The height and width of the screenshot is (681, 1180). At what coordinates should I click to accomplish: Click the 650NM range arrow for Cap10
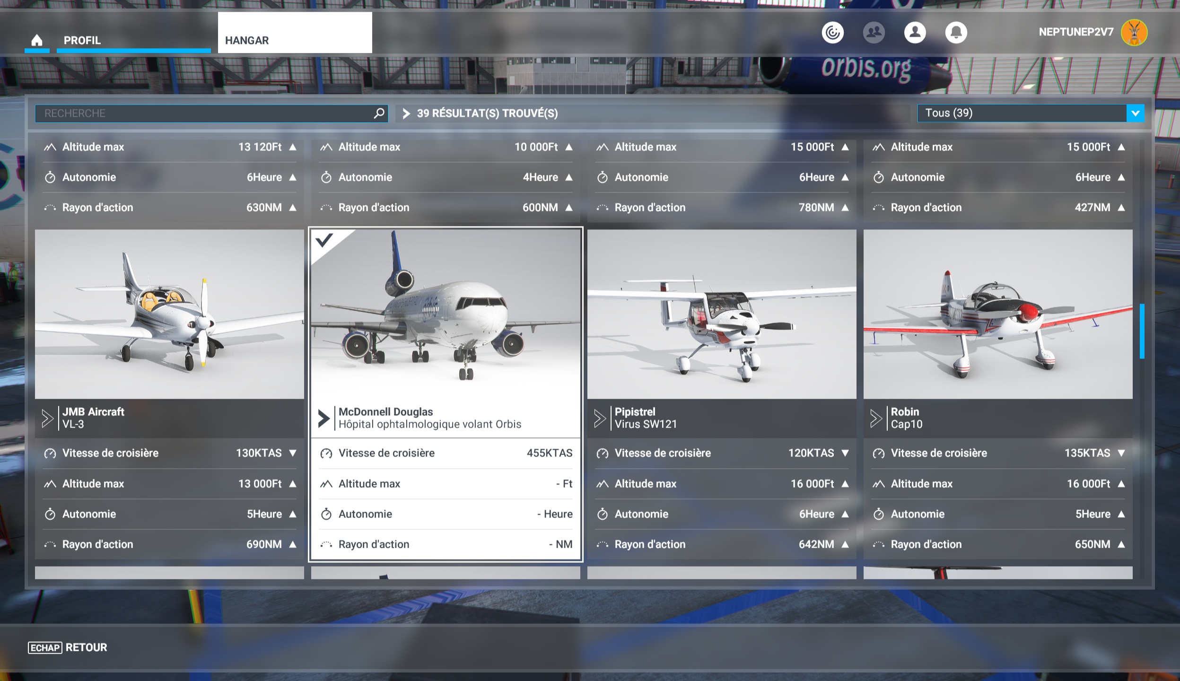pos(1121,544)
